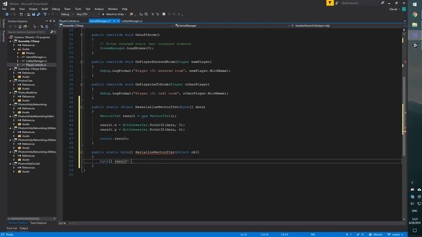Image resolution: width=422 pixels, height=237 pixels.
Task: Open Chrome from the taskbar
Action: 415,14
